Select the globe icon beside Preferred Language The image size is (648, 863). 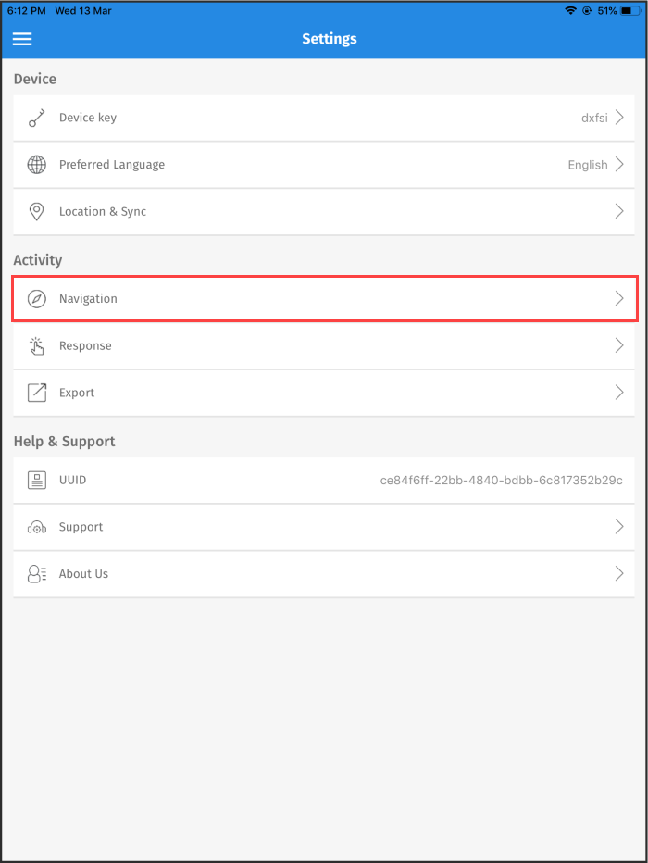point(36,164)
